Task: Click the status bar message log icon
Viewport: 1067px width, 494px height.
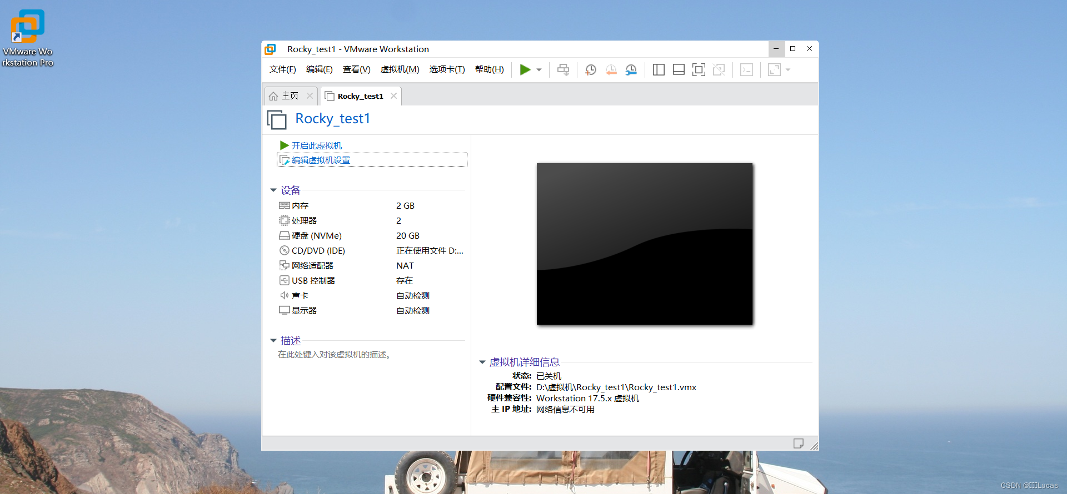Action: click(799, 443)
